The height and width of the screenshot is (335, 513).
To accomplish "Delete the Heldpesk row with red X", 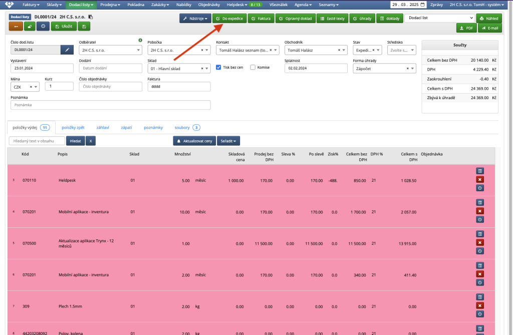I will click(479, 179).
